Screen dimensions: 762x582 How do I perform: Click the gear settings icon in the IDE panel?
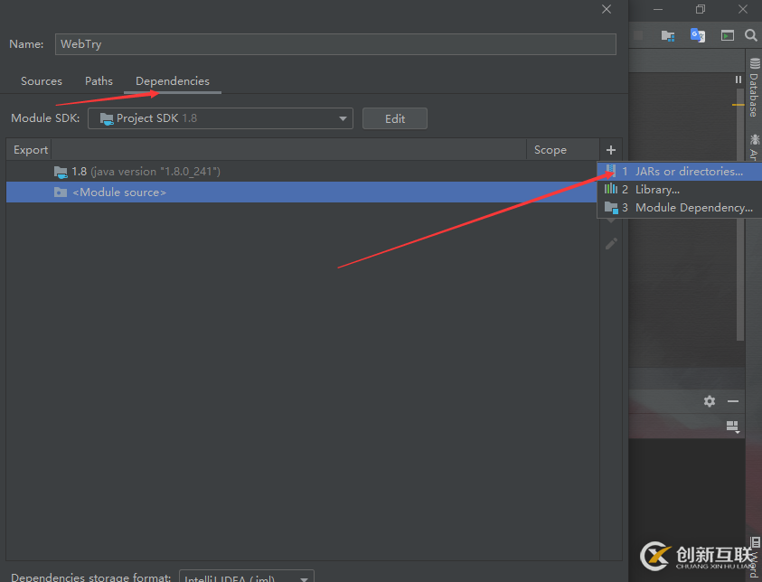710,401
